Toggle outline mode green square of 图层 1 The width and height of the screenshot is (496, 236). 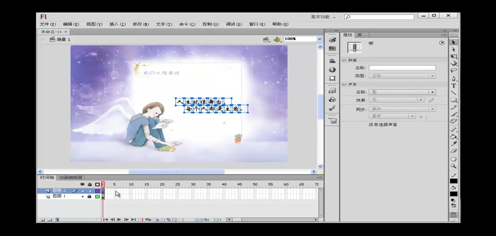[x=97, y=196]
